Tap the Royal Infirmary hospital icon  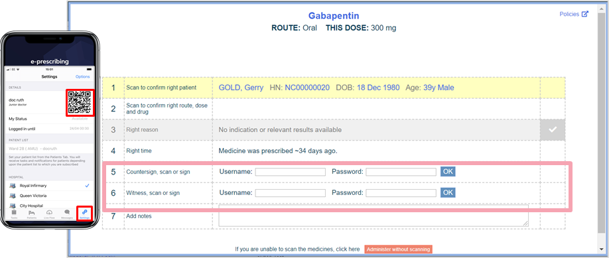click(x=13, y=186)
